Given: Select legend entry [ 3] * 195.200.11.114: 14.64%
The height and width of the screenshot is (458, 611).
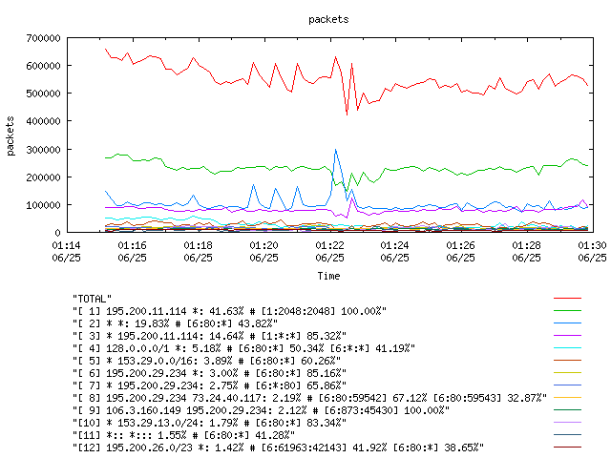Looking at the screenshot, I should coord(209,336).
